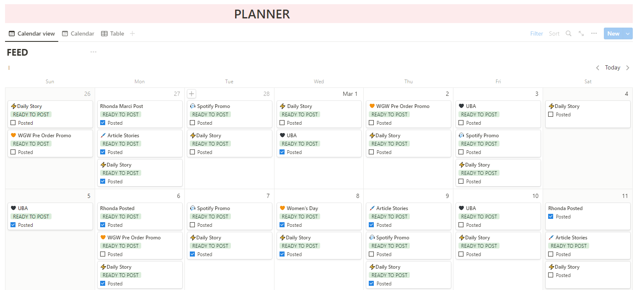Go to previous month with left chevron
The width and height of the screenshot is (642, 290).
(598, 68)
